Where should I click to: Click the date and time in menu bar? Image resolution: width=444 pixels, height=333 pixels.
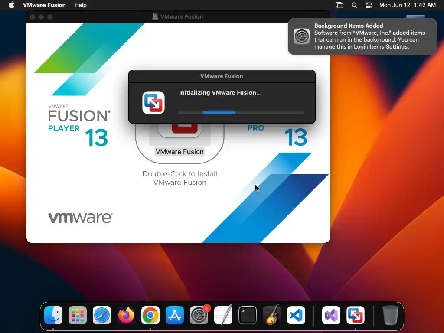tap(408, 5)
